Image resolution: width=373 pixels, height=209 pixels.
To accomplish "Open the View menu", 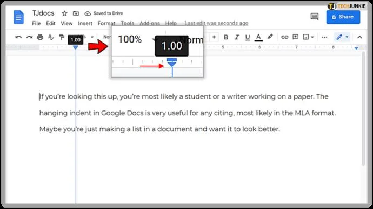I will point(66,23).
